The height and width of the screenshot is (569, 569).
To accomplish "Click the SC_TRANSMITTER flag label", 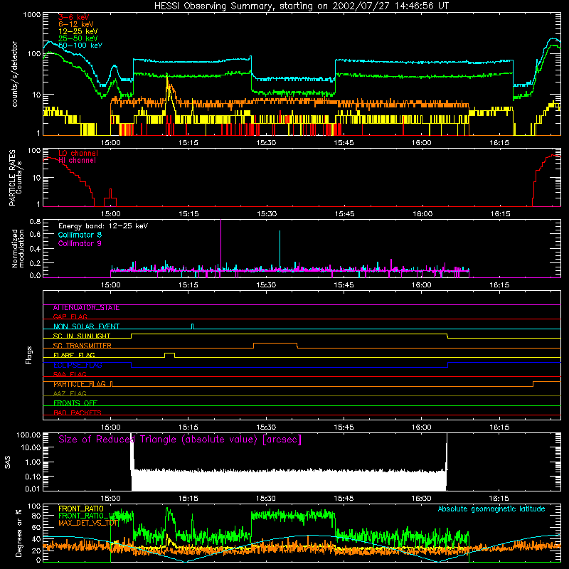I will [83, 346].
